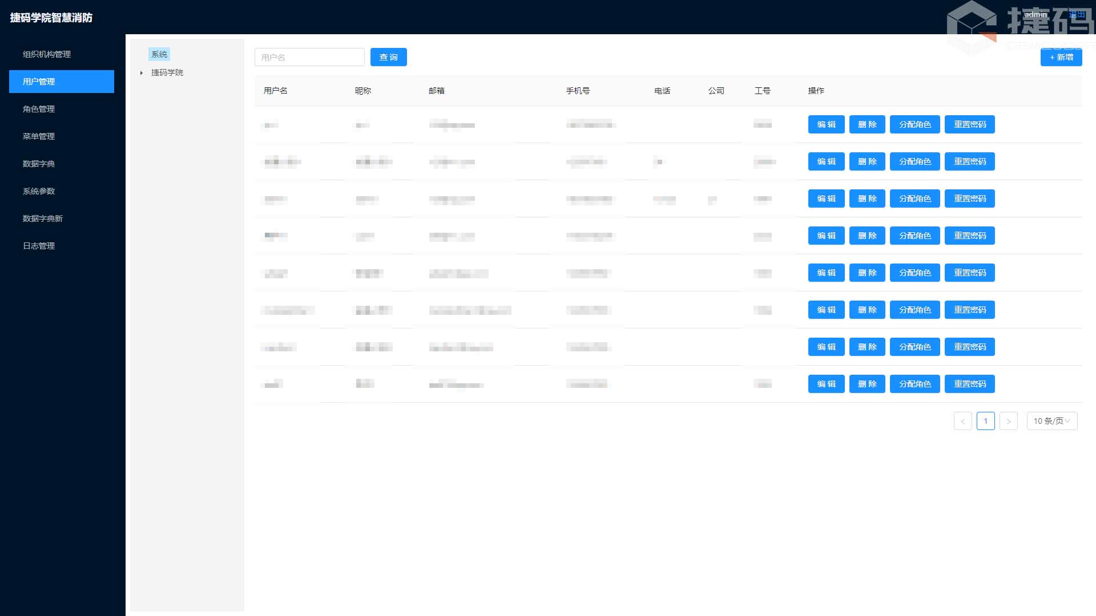Image resolution: width=1096 pixels, height=616 pixels.
Task: Open 角色管理 in the sidebar menu
Action: (39, 109)
